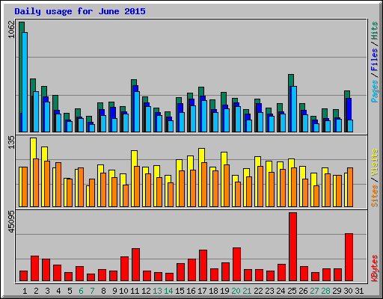Click the 'Daily usage for June 2015' title
This screenshot has height=299, width=383.
click(x=80, y=11)
